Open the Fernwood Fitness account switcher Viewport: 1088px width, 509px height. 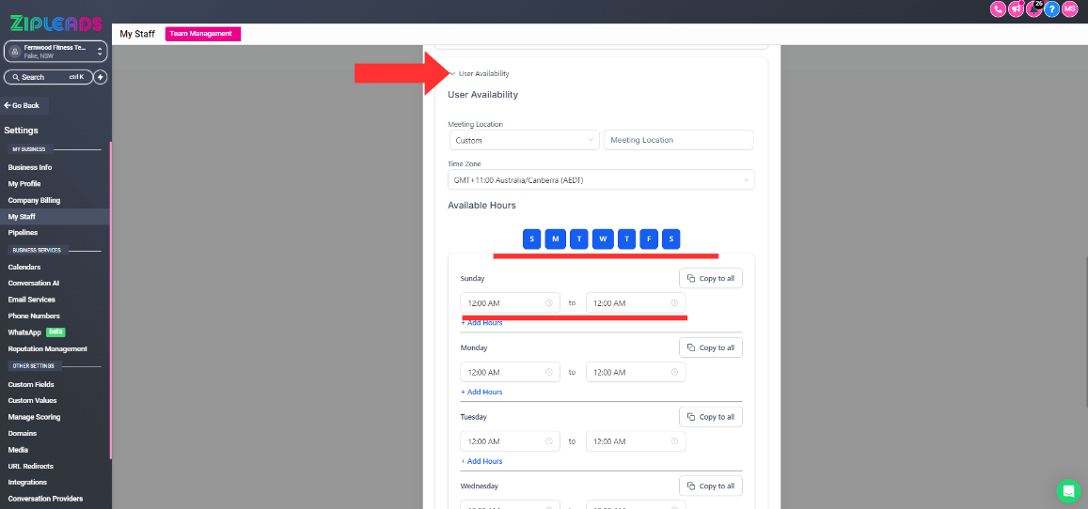coord(55,52)
